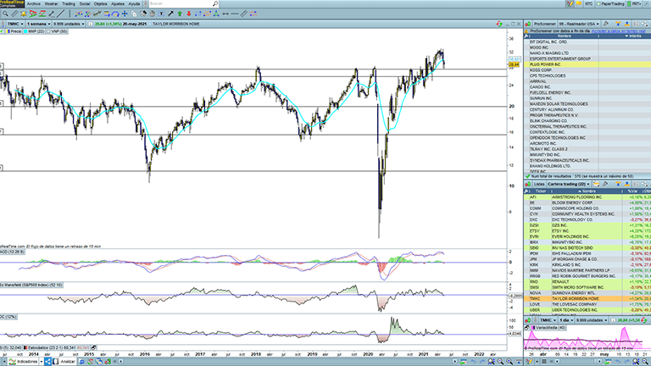Select the alert bell tool
Screen dimensions: 651x366
pyautogui.click(x=23, y=14)
